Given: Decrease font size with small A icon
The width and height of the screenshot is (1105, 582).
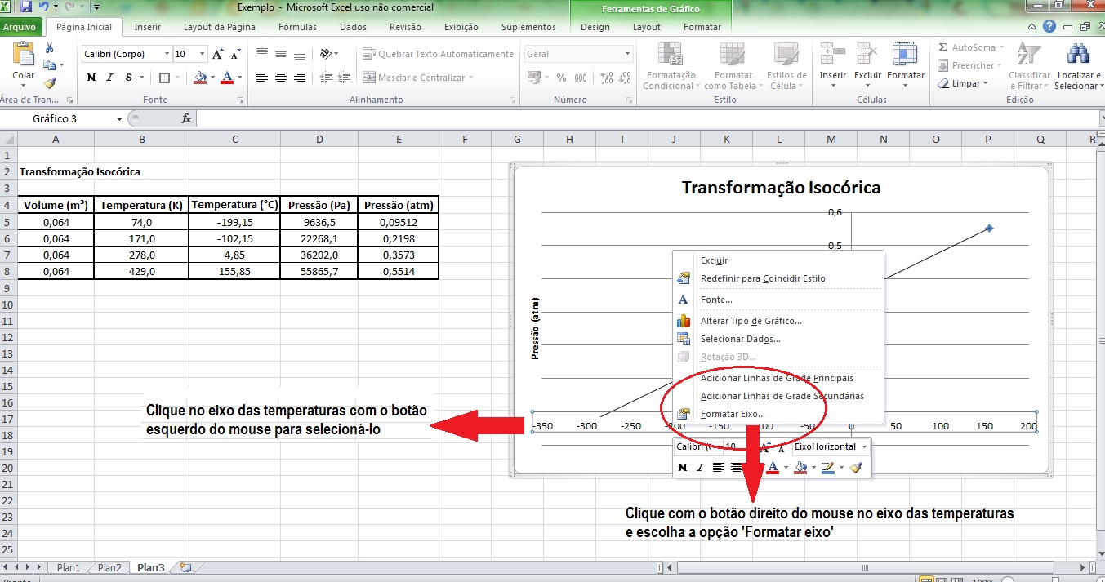Looking at the screenshot, I should 235,54.
